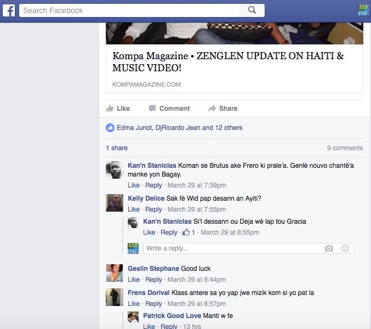This screenshot has height=329, width=371.
Task: Click the Share arrow icon
Action: 212,109
